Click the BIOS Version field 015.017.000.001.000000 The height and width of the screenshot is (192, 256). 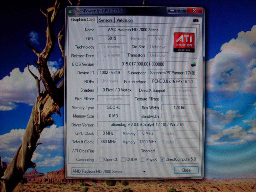pyautogui.click(x=143, y=64)
